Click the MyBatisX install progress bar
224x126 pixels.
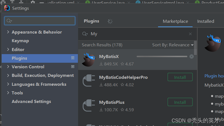pyautogui.click(x=162, y=56)
